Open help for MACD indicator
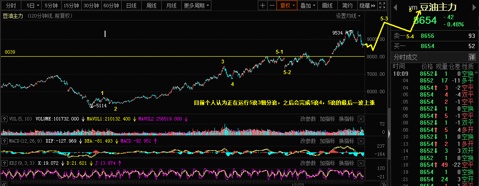Screen dimensions: 479x186 coord(5,141)
